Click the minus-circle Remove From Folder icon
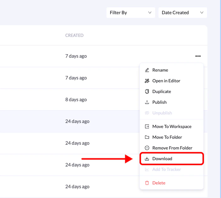The image size is (221, 198). (x=147, y=148)
